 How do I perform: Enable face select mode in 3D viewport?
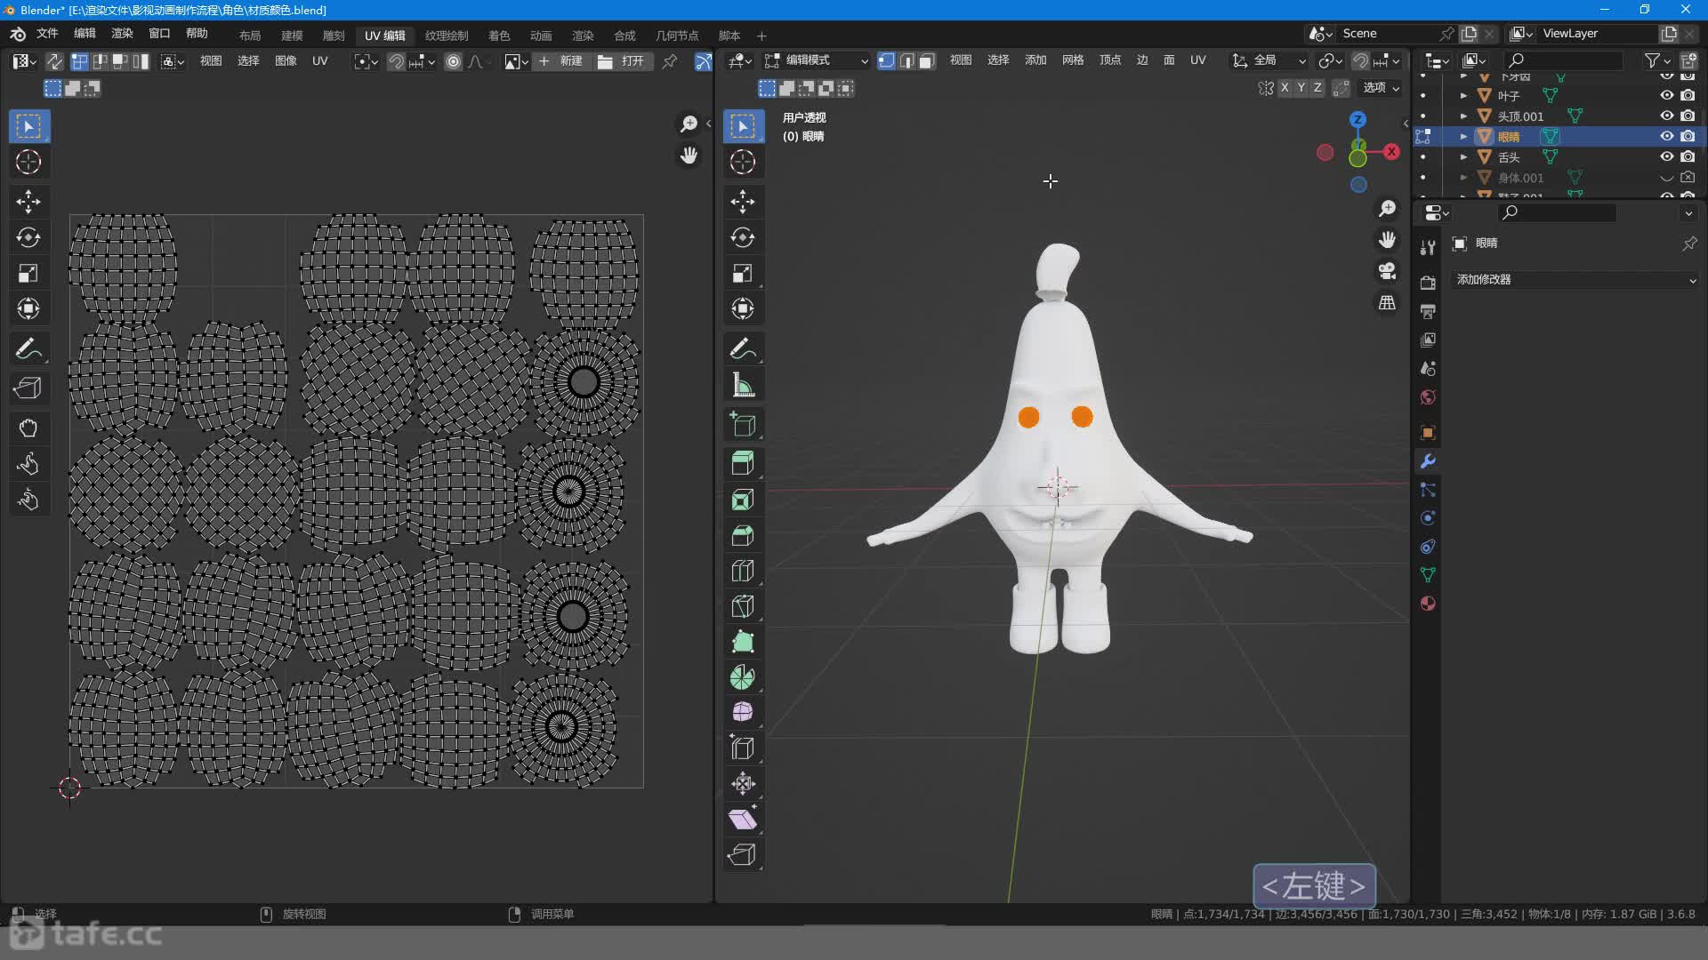point(927,60)
